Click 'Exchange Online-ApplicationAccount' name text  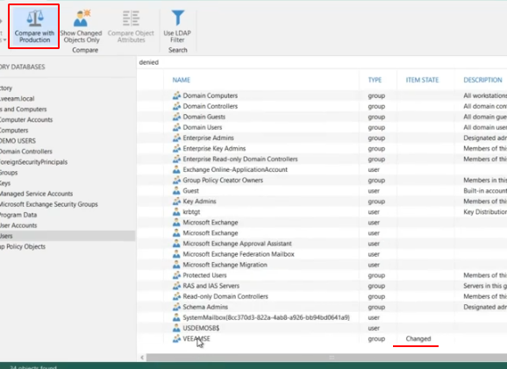[235, 170]
